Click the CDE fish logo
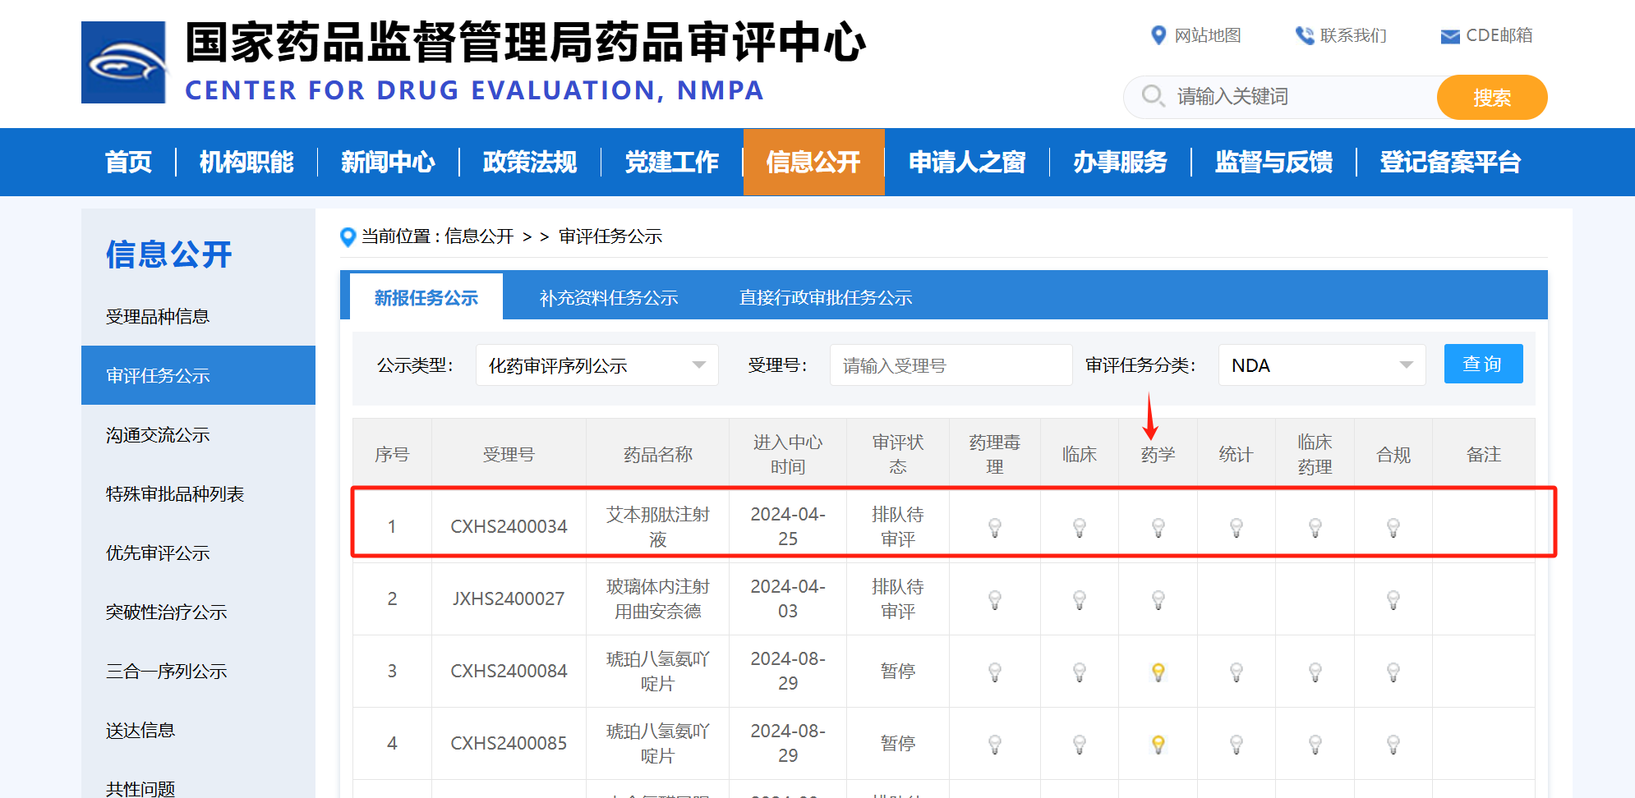 pyautogui.click(x=123, y=62)
